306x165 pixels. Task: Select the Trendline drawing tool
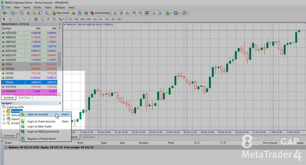pos(30,19)
